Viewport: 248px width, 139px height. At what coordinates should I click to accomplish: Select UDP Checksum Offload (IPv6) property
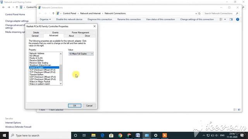43,79
